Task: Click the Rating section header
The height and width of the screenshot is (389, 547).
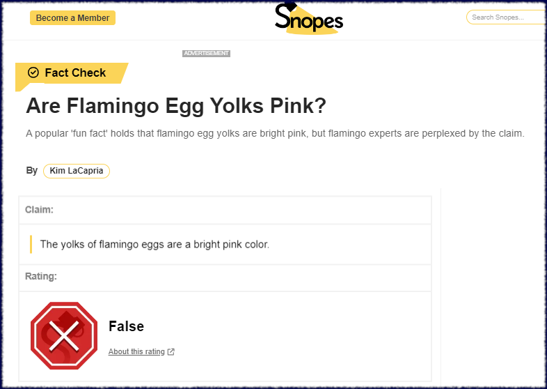Action: click(41, 277)
